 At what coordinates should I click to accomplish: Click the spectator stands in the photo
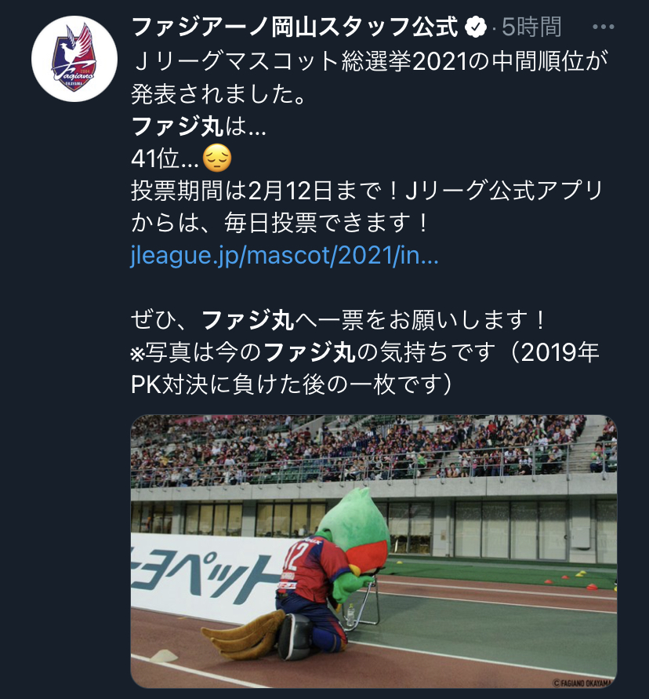(374, 450)
